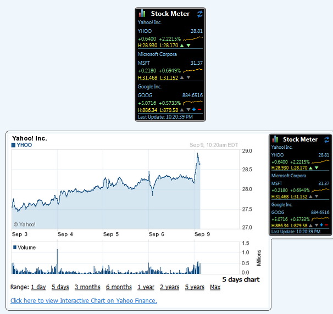
Task: Choose the 1 year chart range
Action: pyautogui.click(x=146, y=287)
